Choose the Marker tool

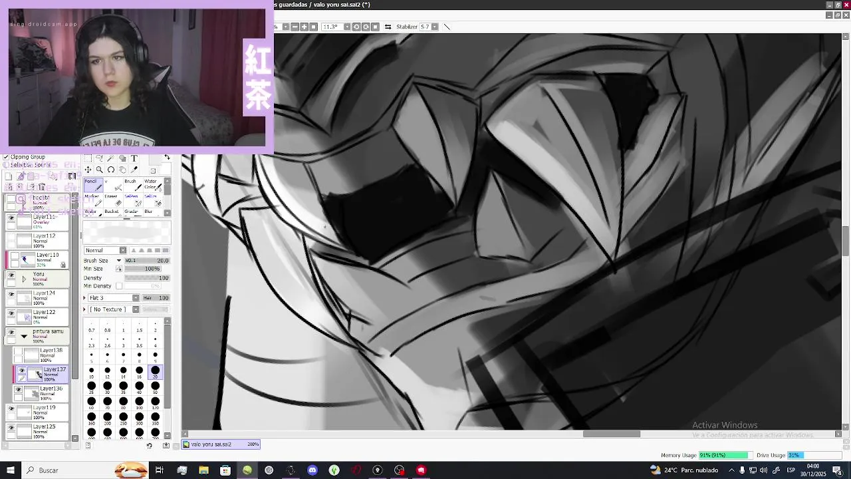[x=93, y=200]
